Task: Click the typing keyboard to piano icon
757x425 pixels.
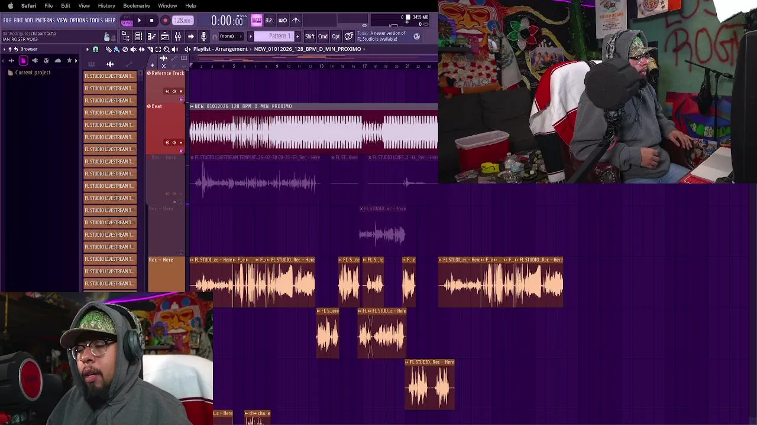Action: (x=257, y=20)
